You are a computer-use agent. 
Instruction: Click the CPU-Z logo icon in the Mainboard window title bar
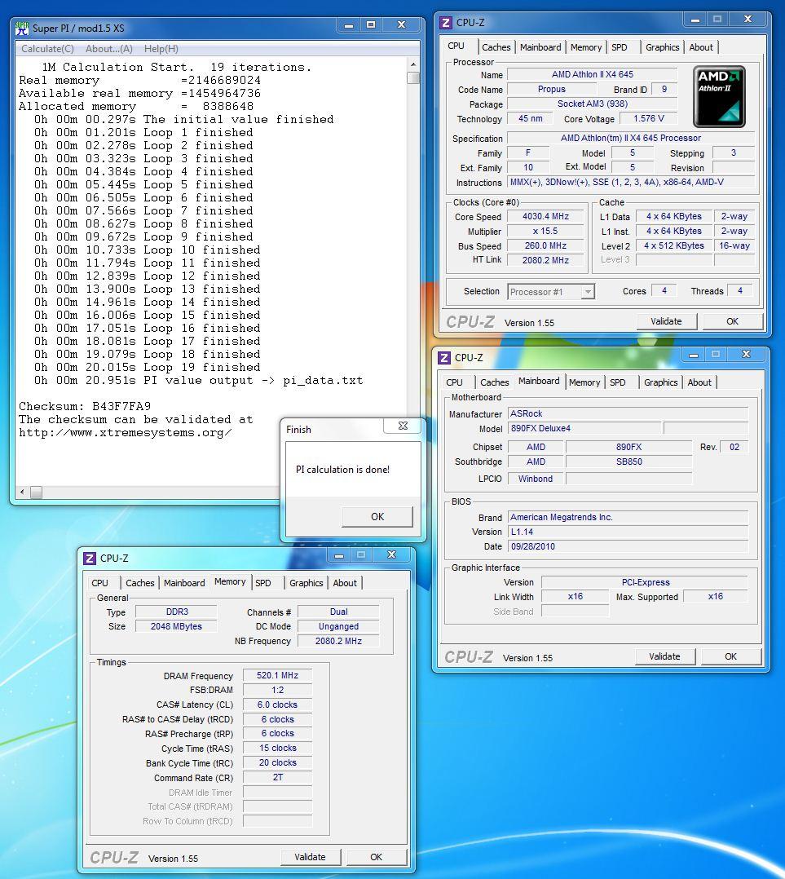(444, 358)
